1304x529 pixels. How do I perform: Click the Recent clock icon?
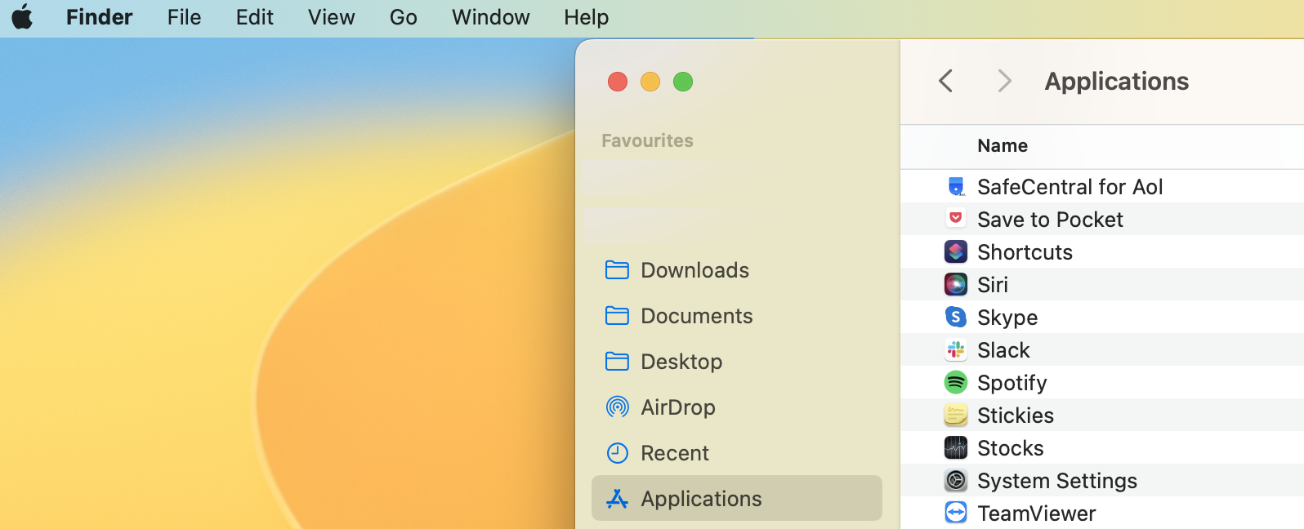tap(617, 453)
